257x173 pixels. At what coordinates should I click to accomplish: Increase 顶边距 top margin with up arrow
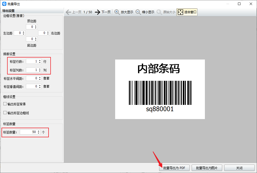pos(36,26)
